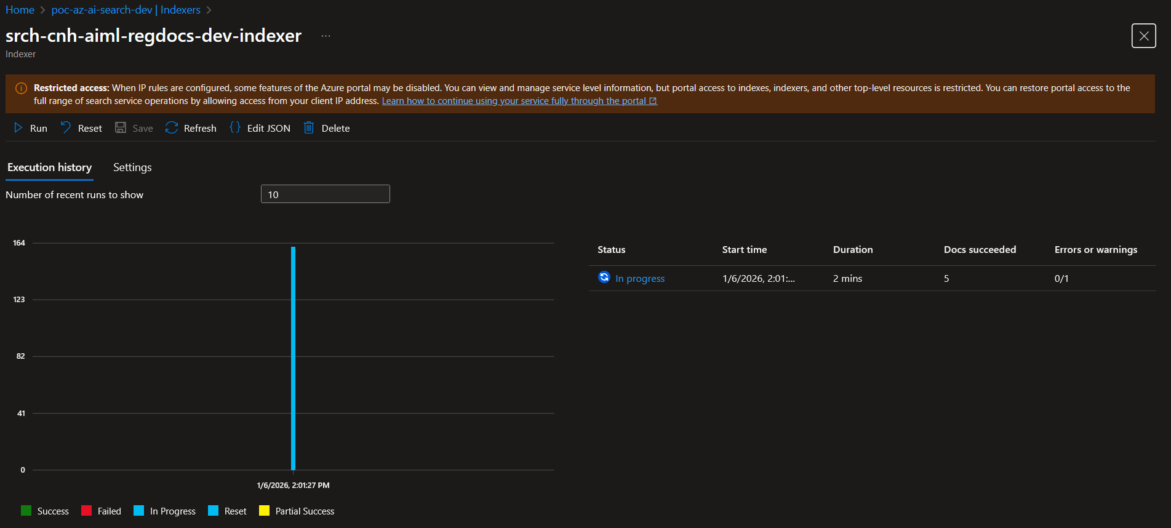The height and width of the screenshot is (528, 1171).
Task: Click the external link icon after Learn how link
Action: [653, 101]
